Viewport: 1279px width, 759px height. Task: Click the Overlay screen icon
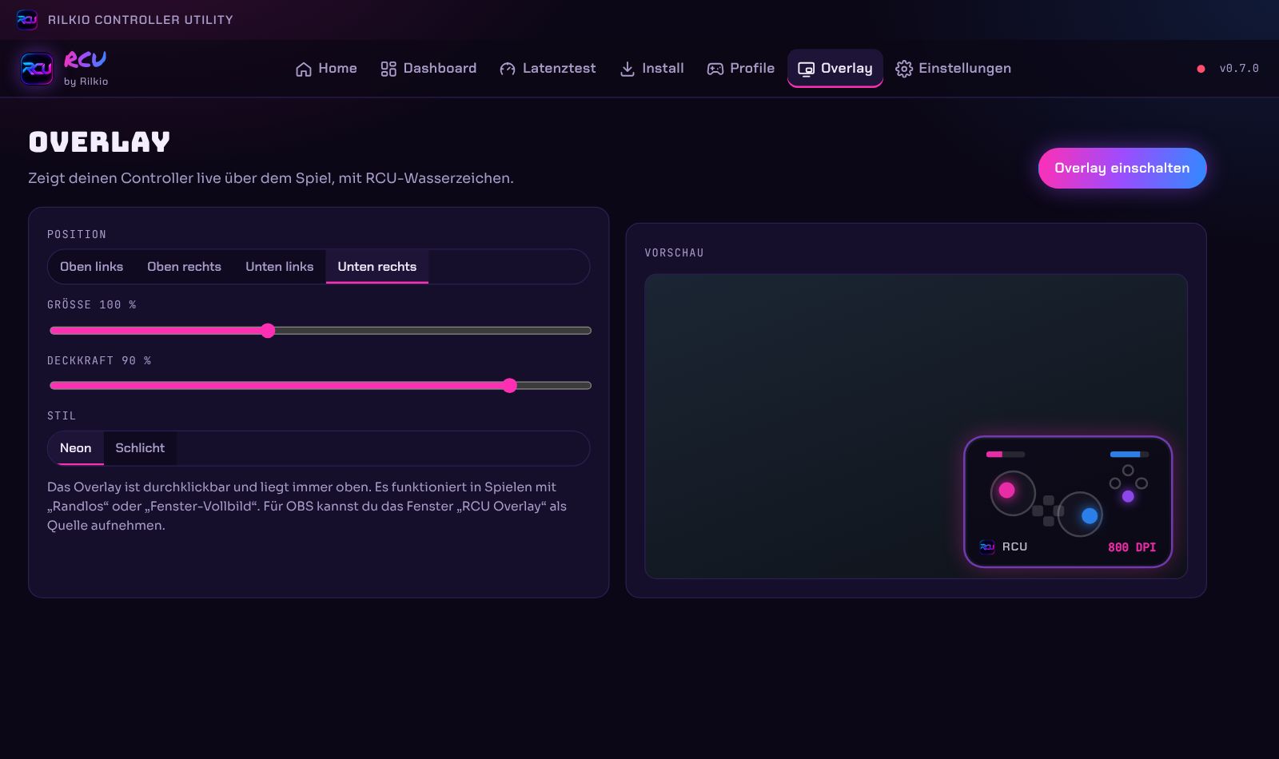click(x=807, y=69)
